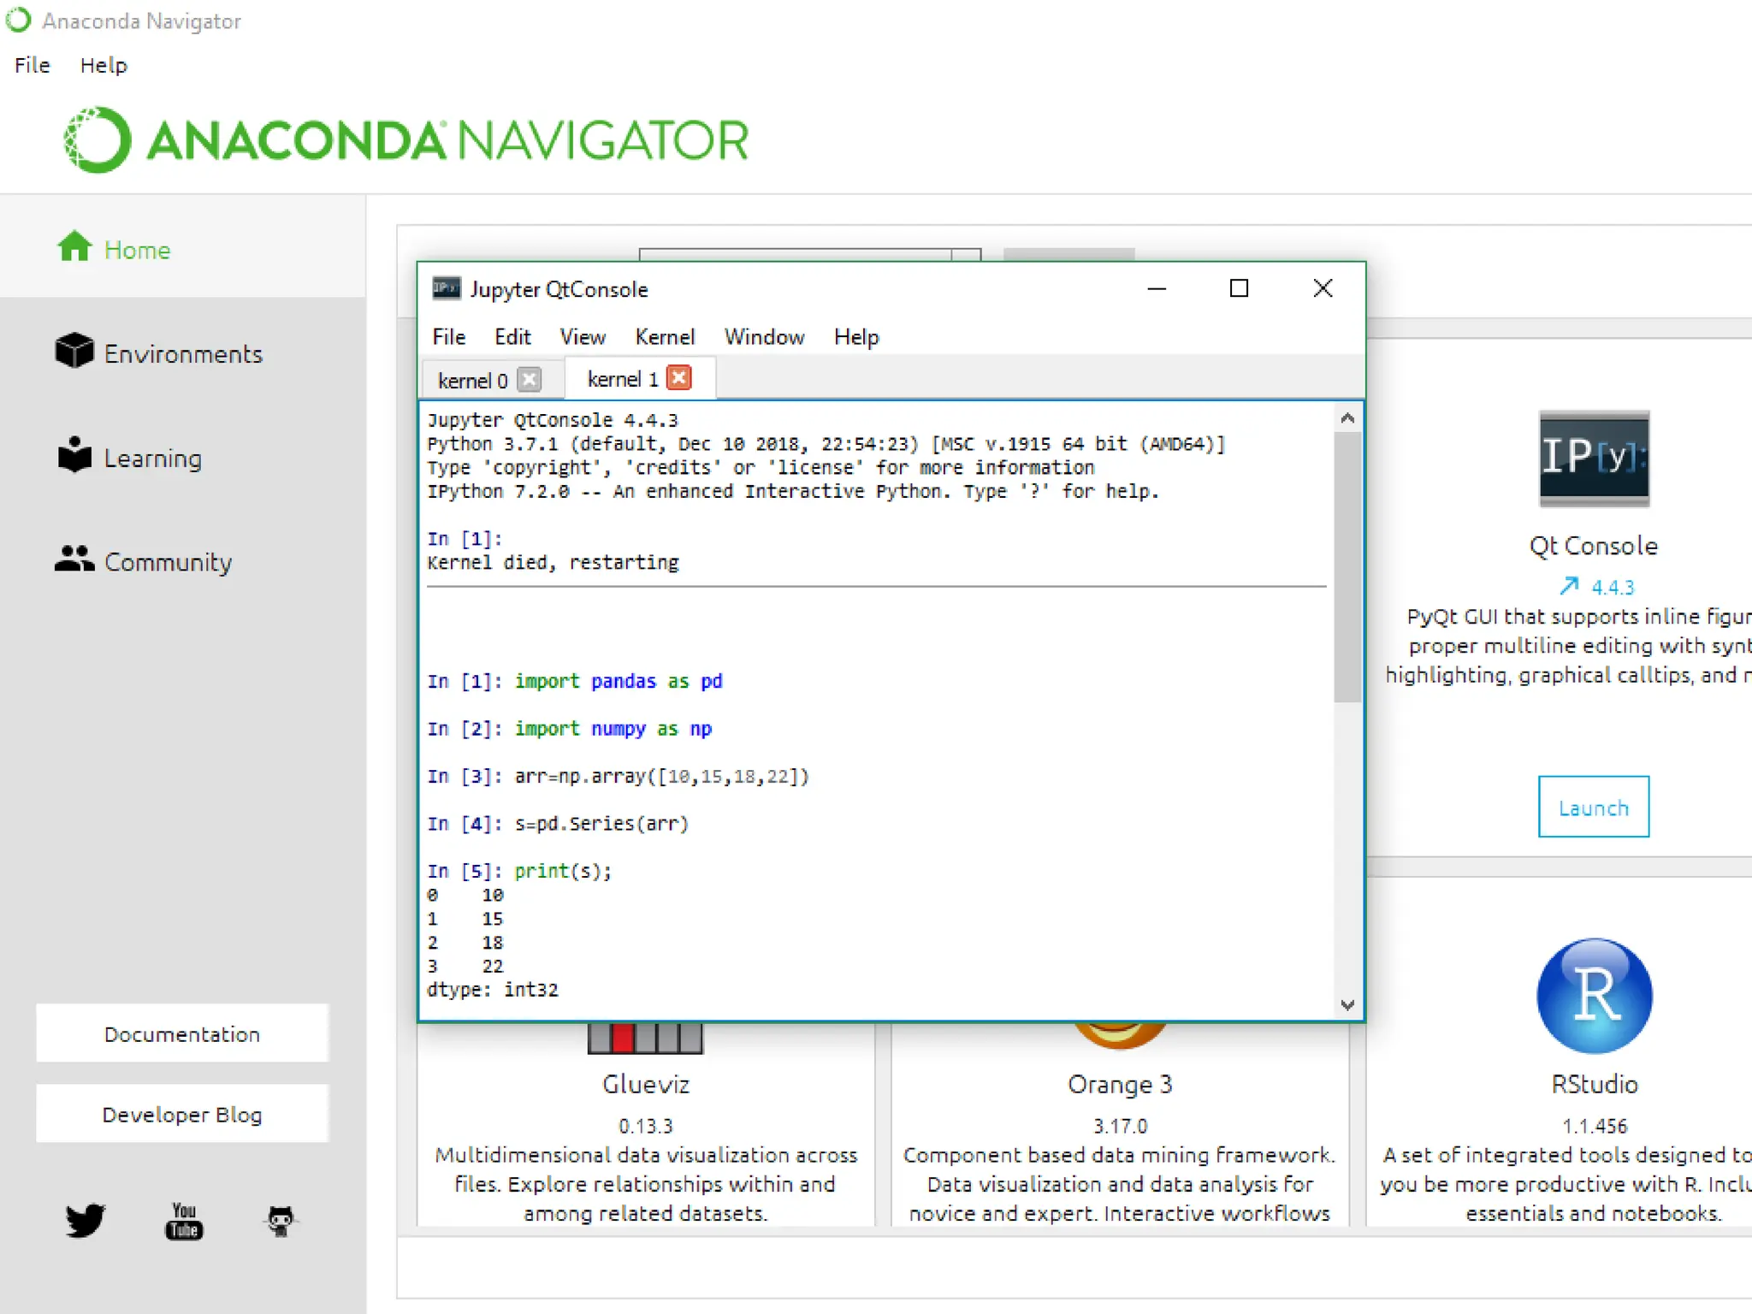Viewport: 1752px width, 1314px height.
Task: Click the arr=np.array([10,15,18,22]) line
Action: coord(661,776)
